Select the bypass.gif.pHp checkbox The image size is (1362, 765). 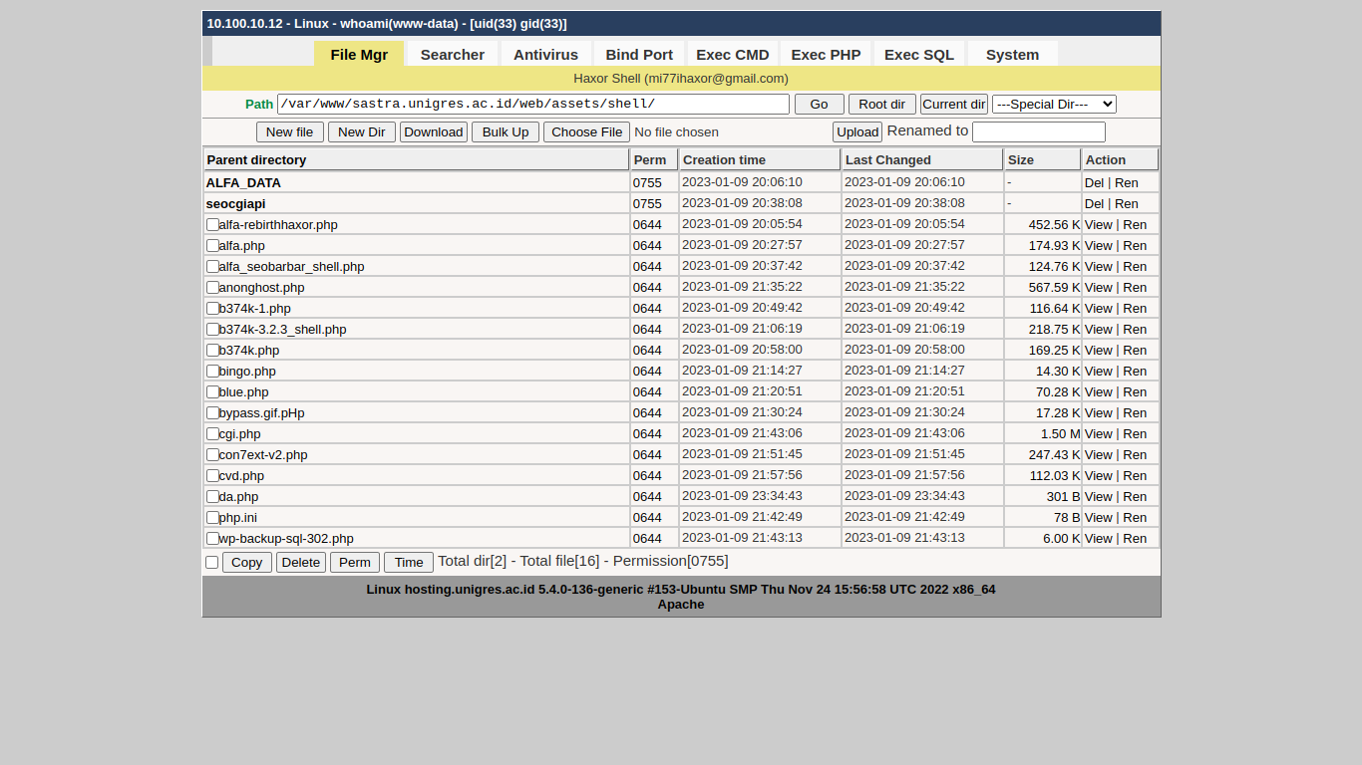tap(212, 413)
